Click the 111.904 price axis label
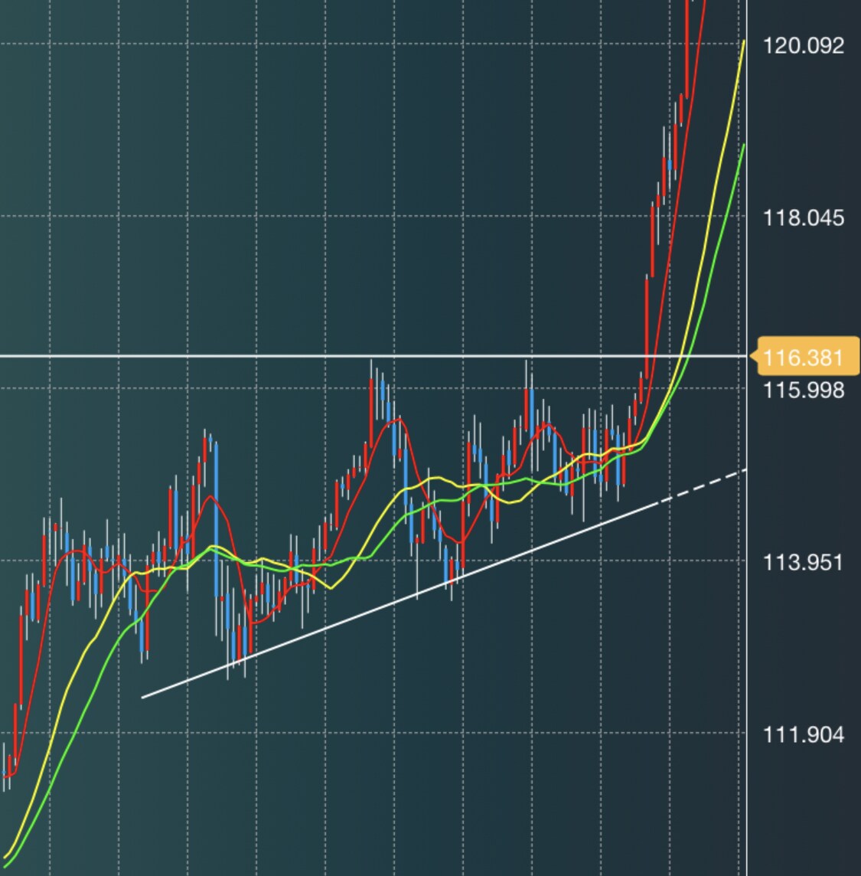861x876 pixels. coord(803,734)
